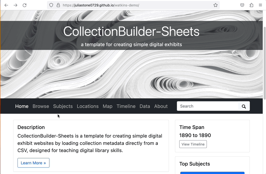Open the Subjects page
266x174 pixels.
point(63,106)
